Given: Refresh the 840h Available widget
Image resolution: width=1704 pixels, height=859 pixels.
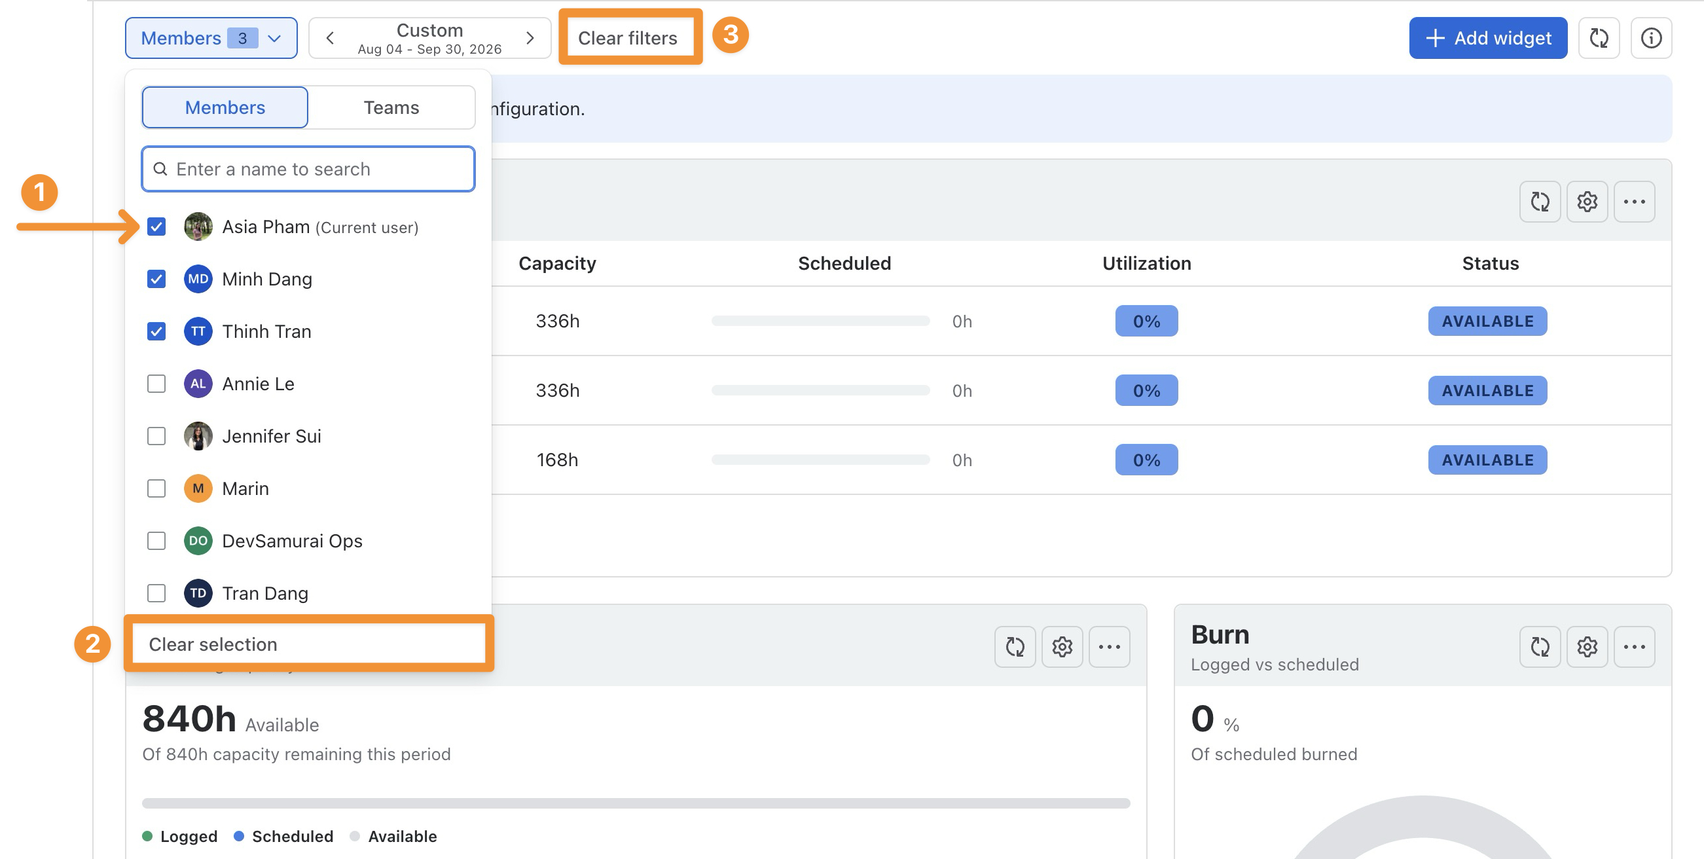Looking at the screenshot, I should (1014, 647).
